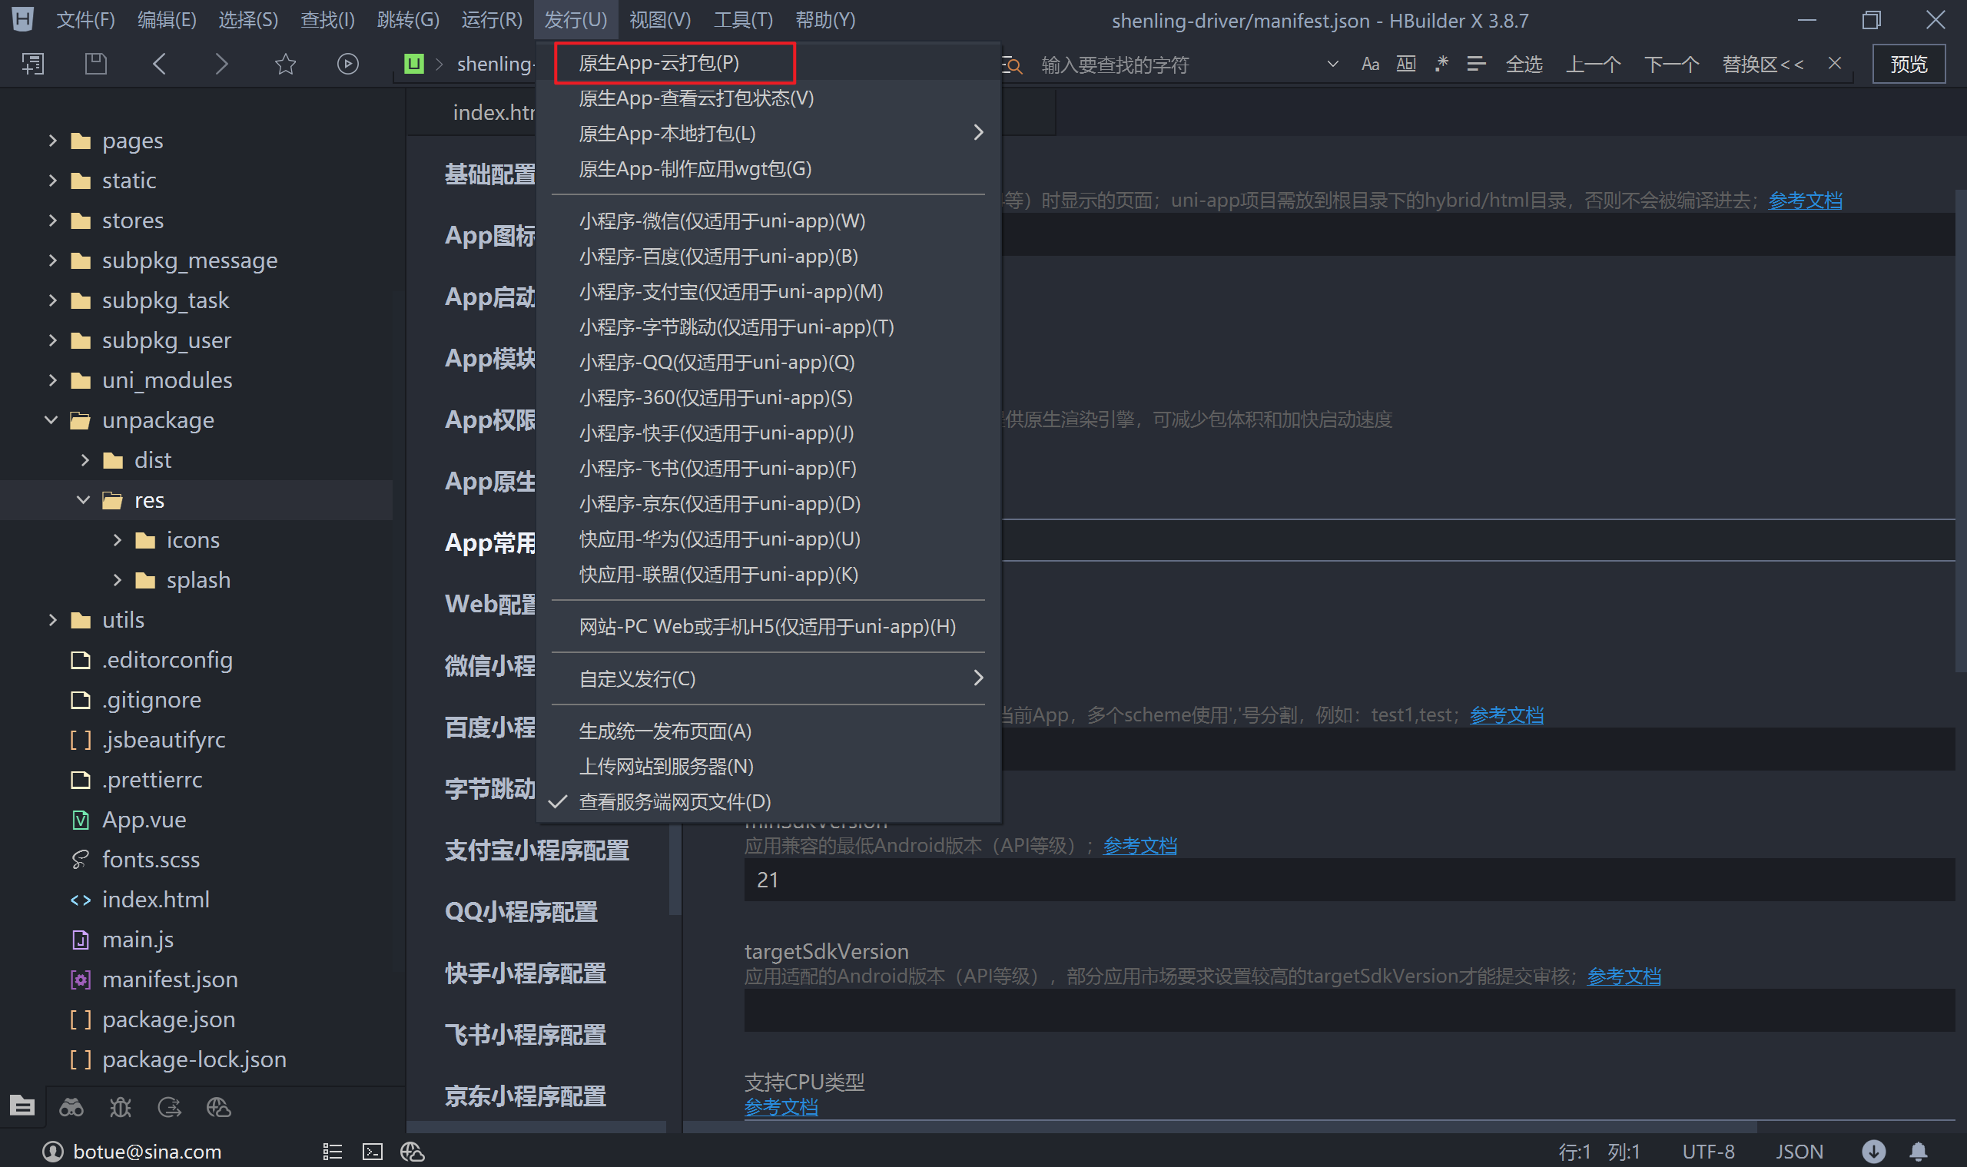The image size is (1967, 1167).
Task: Click the navigate back arrow icon
Action: tap(160, 64)
